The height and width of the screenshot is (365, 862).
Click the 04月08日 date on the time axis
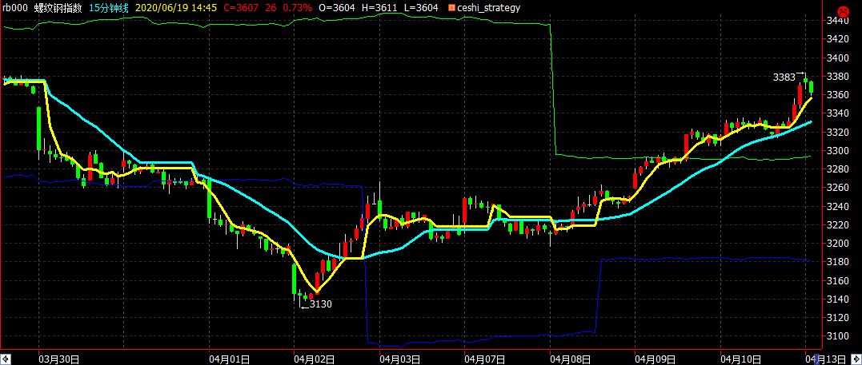[570, 359]
